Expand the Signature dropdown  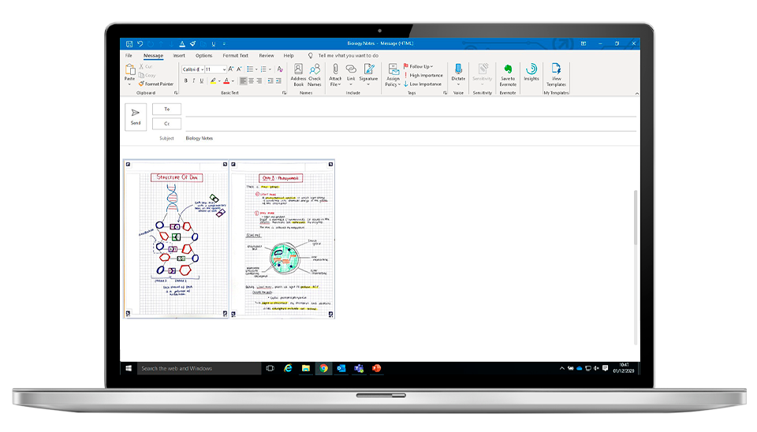pos(368,84)
